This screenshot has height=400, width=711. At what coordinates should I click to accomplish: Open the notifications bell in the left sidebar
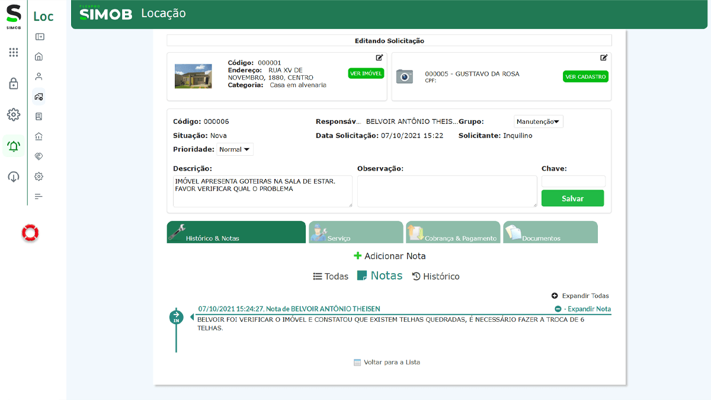13,146
